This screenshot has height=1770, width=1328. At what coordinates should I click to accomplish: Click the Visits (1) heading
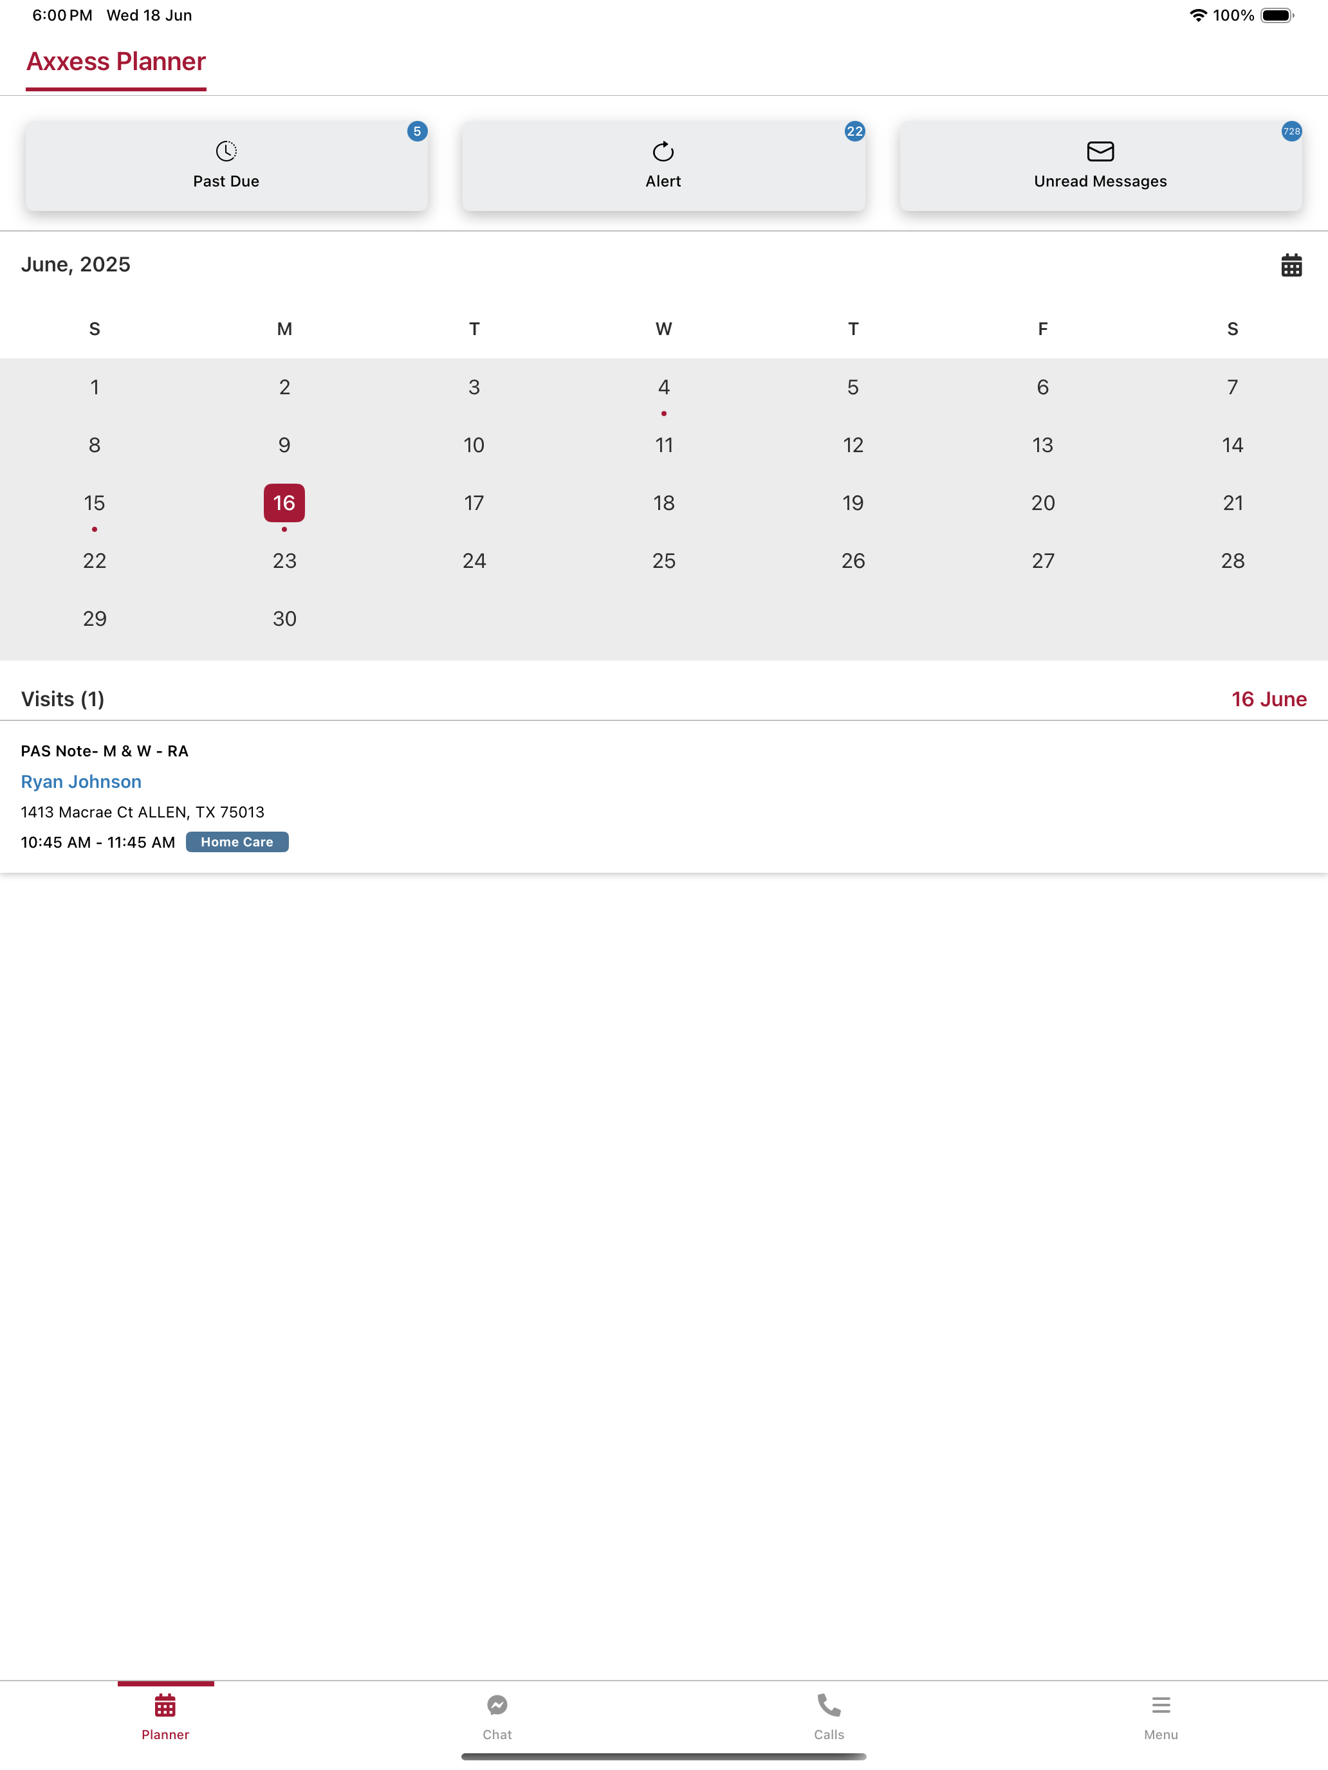click(62, 699)
